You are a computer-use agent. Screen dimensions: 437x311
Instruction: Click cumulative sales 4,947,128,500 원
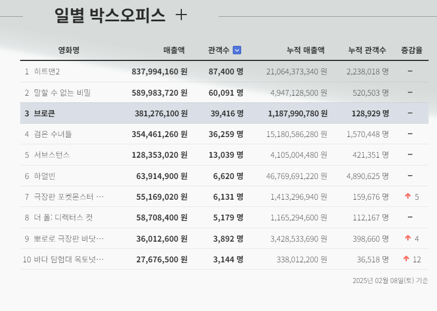[x=299, y=92]
